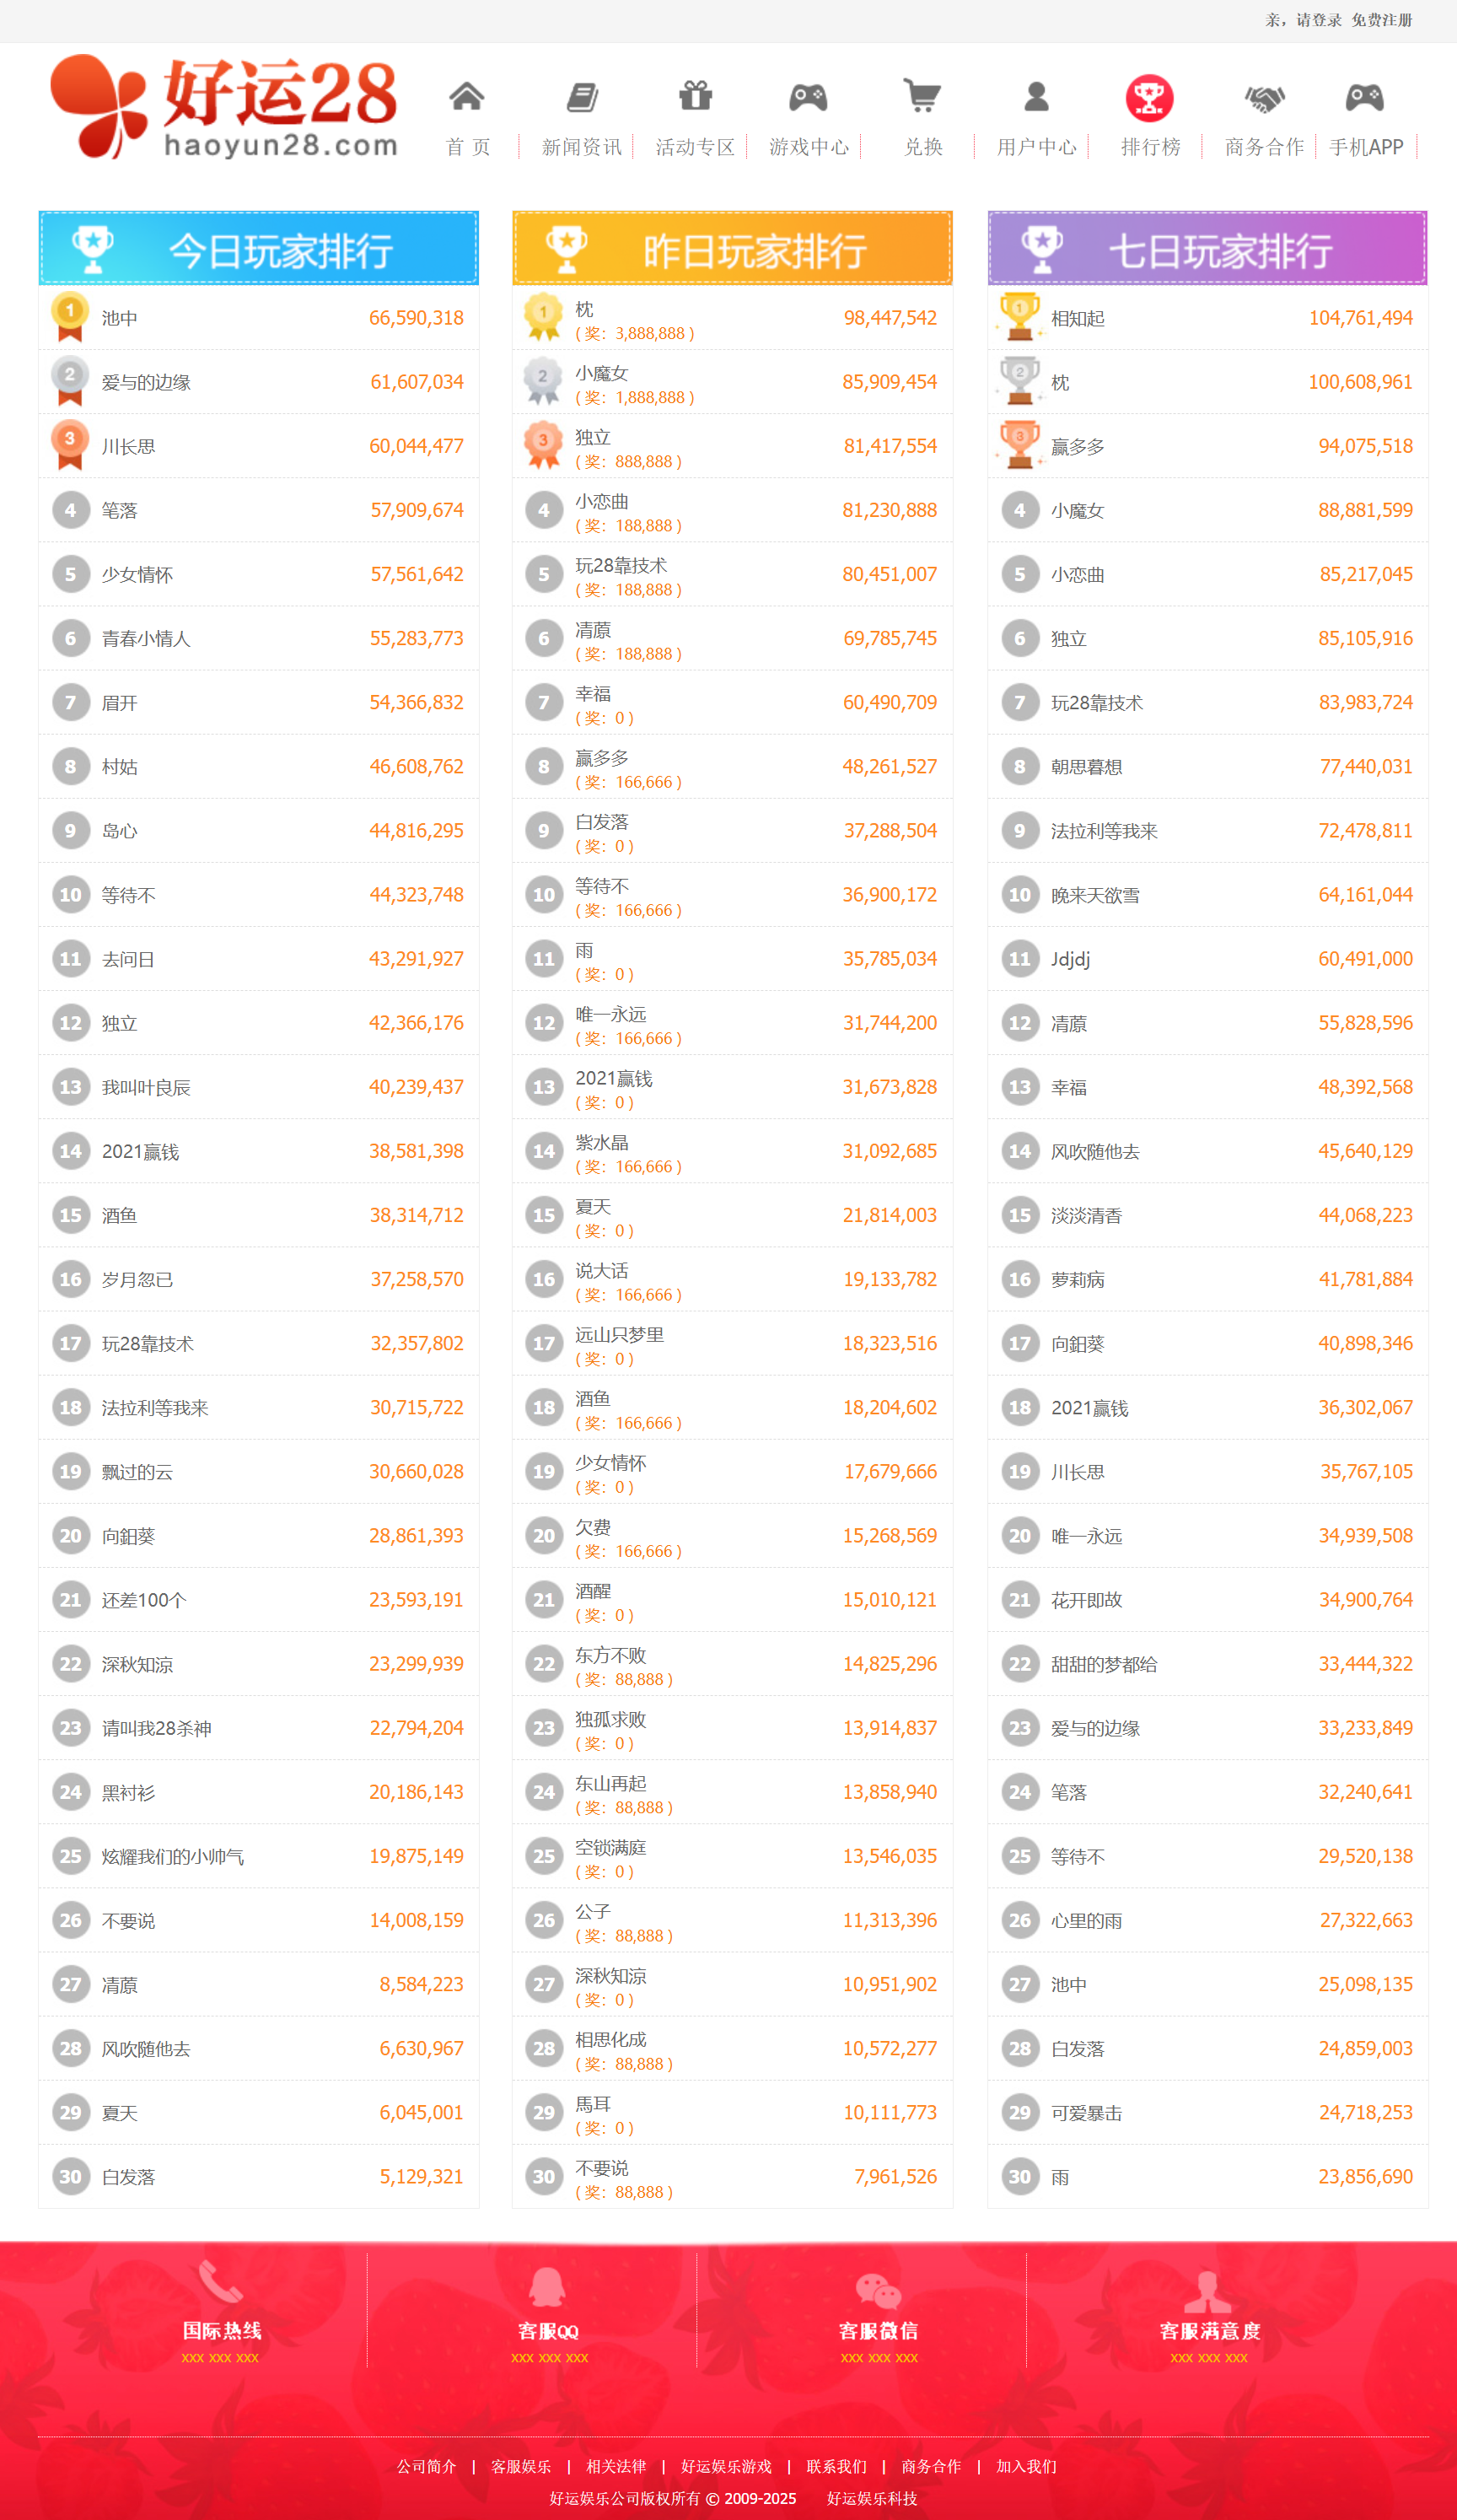This screenshot has height=2520, width=1457.
Task: Open the user center person icon
Action: click(1036, 97)
